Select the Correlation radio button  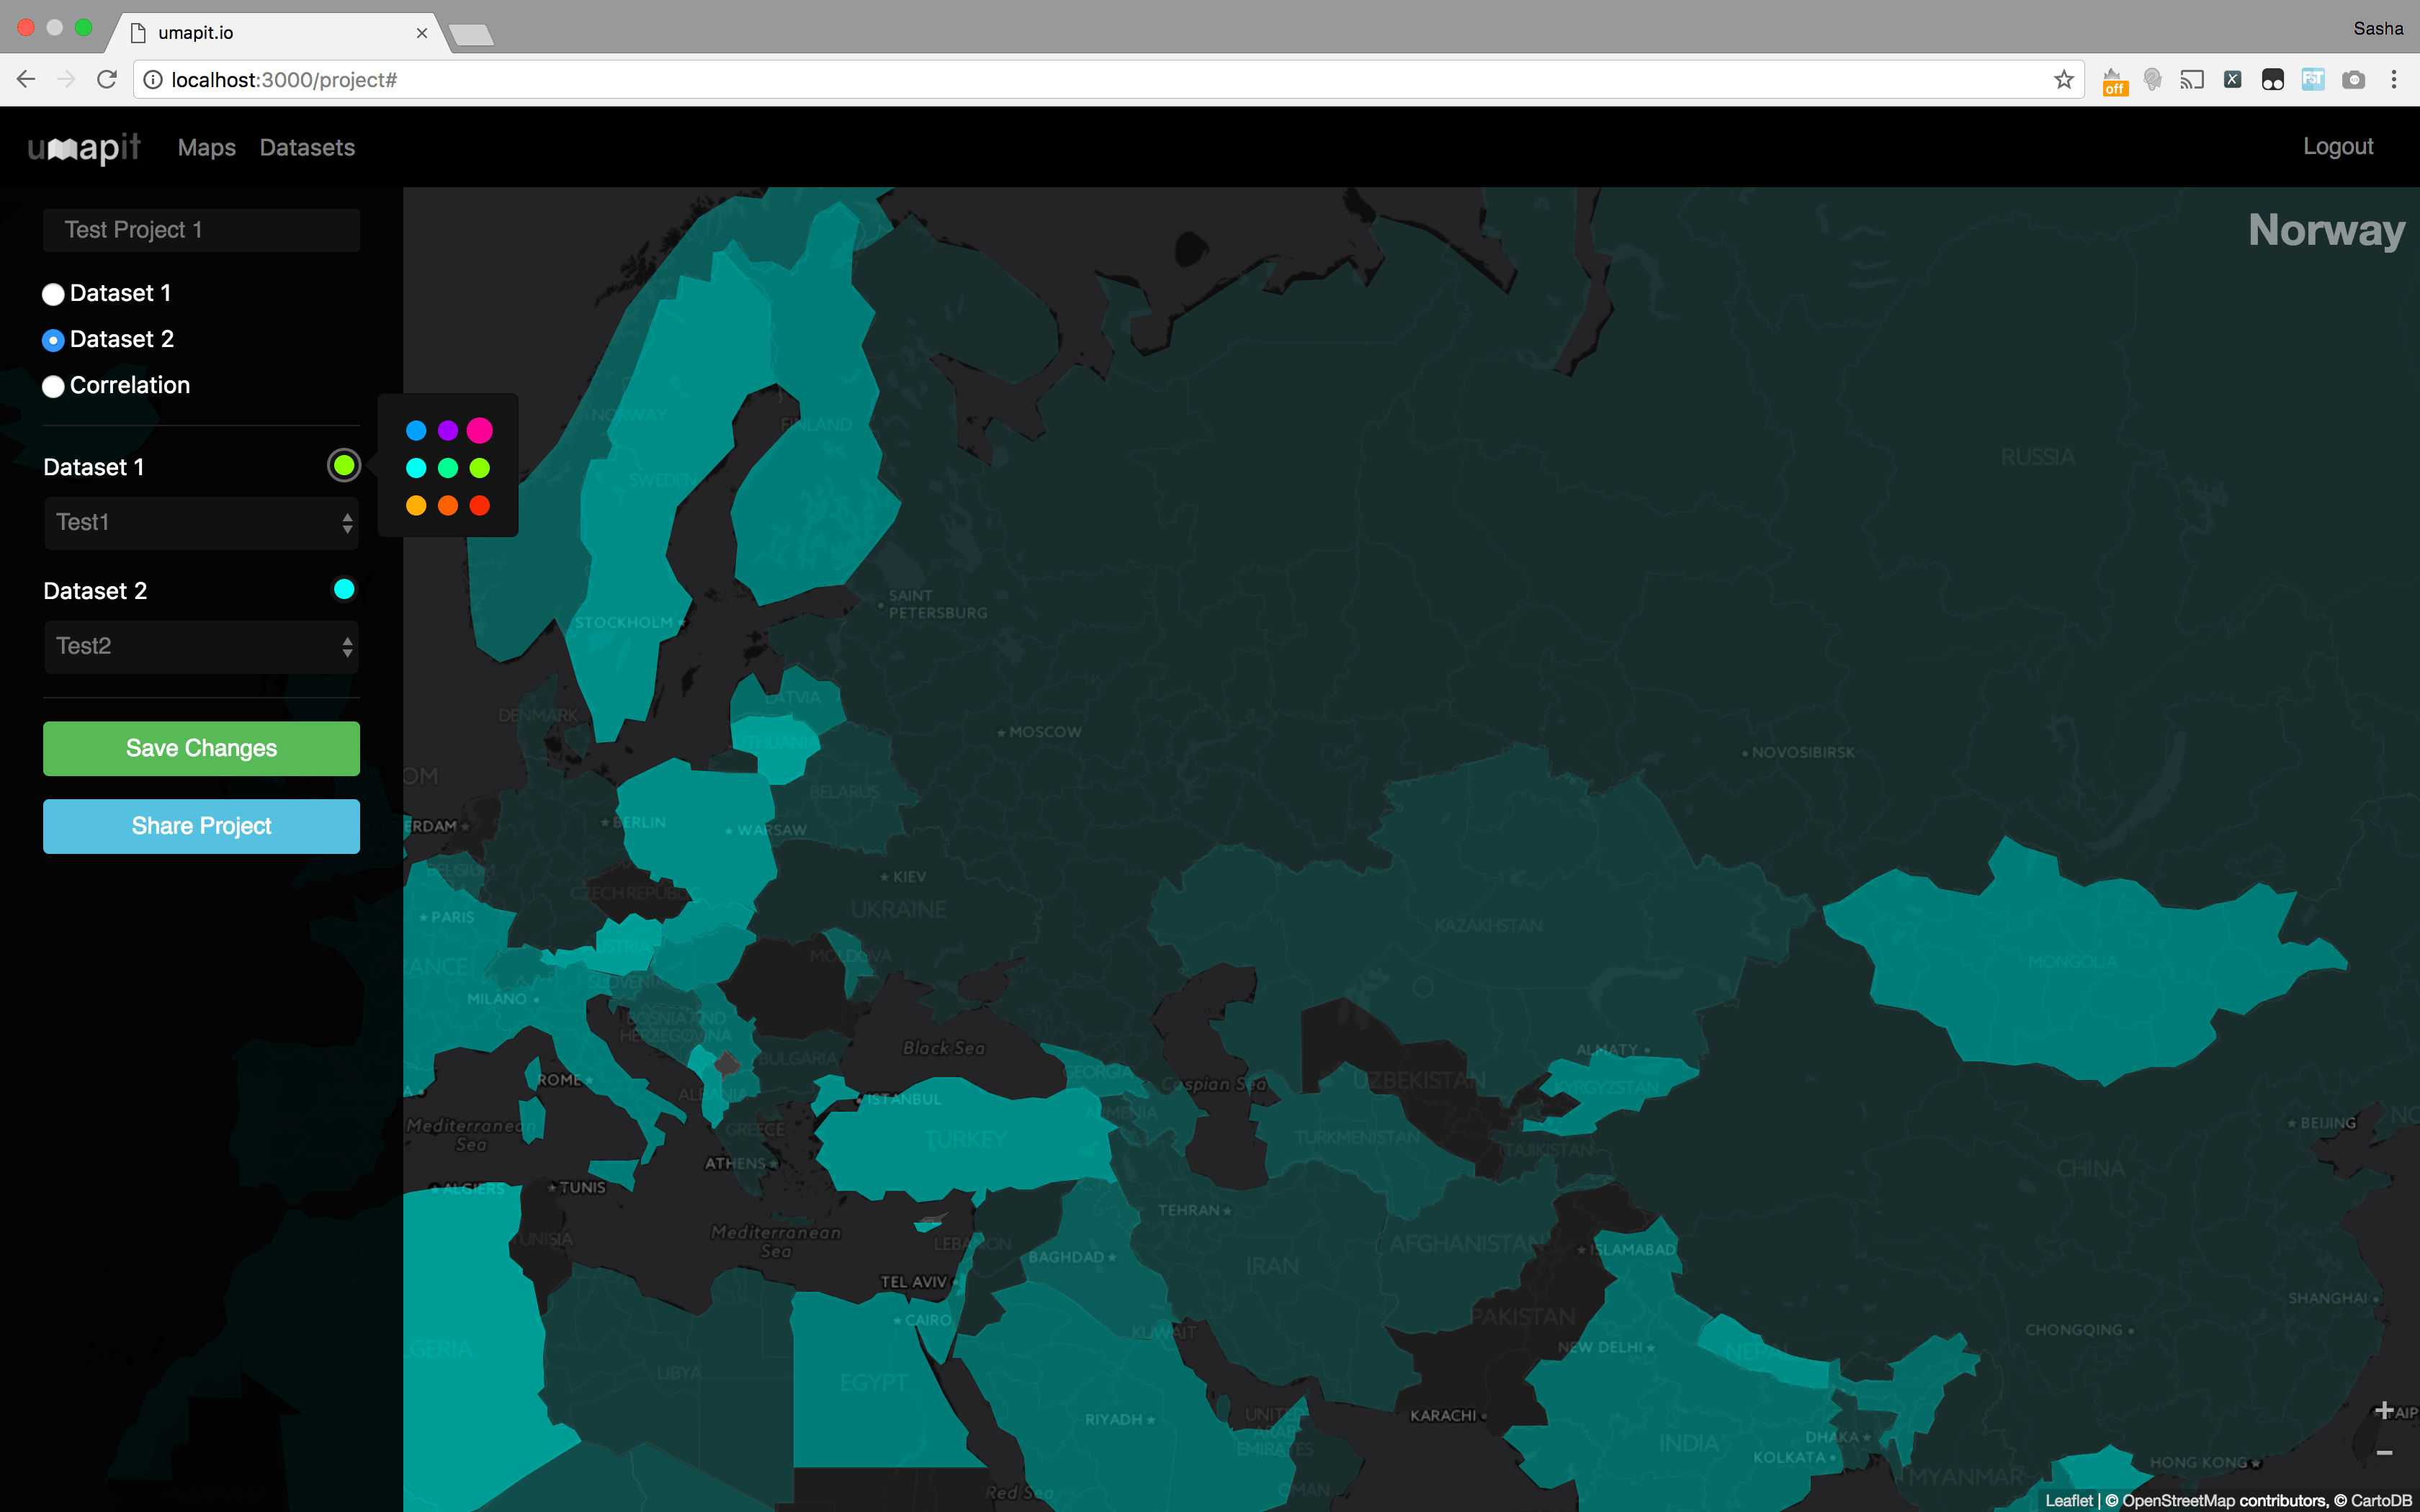click(53, 386)
